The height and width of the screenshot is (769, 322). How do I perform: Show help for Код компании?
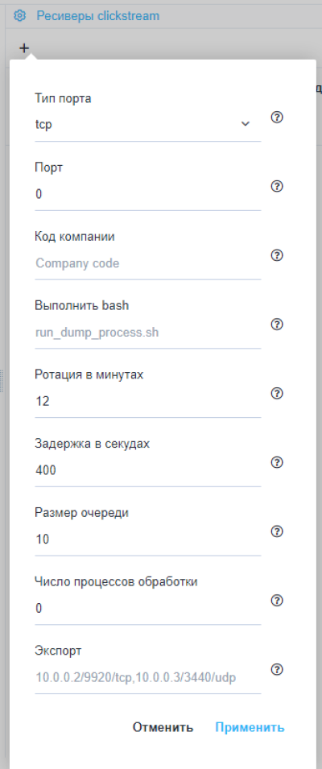click(x=277, y=255)
